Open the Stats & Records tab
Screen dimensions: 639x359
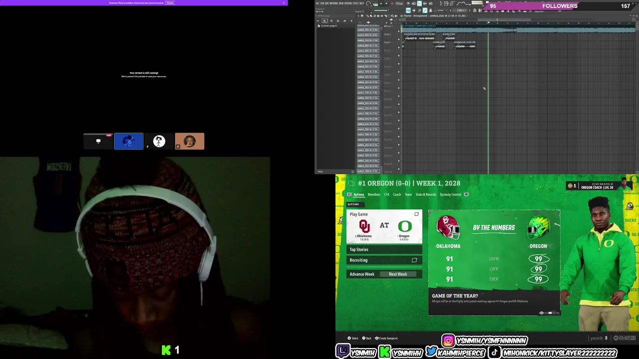point(426,194)
